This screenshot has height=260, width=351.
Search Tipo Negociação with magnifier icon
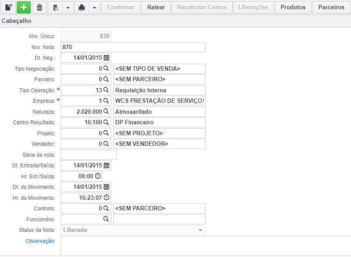coord(106,69)
